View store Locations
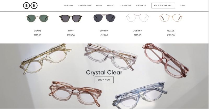The height and width of the screenshot is (109, 209). click(125, 5)
